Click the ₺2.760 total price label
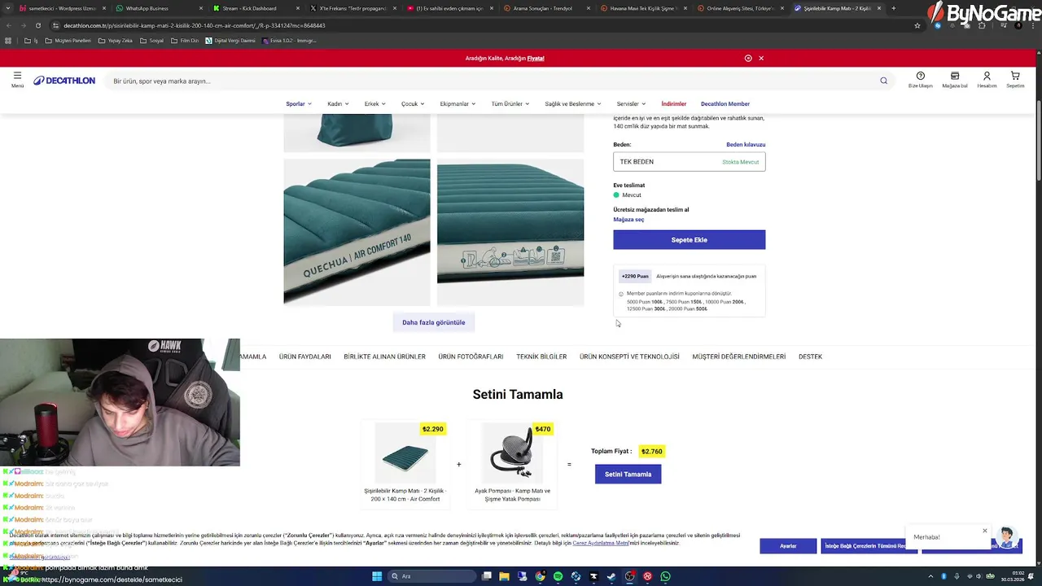 point(651,451)
